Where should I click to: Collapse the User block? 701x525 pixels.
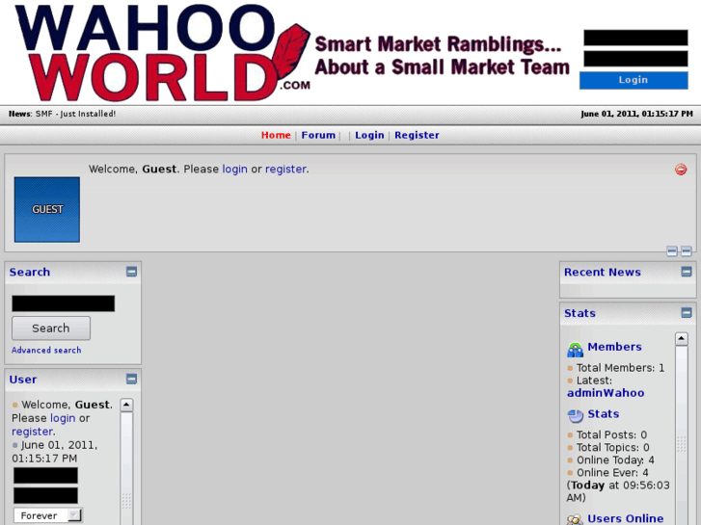coord(131,379)
